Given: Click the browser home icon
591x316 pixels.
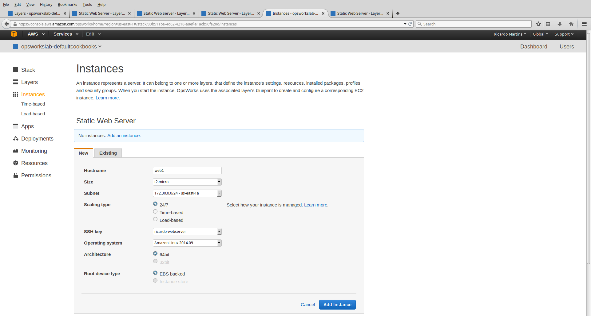Looking at the screenshot, I should tap(571, 24).
